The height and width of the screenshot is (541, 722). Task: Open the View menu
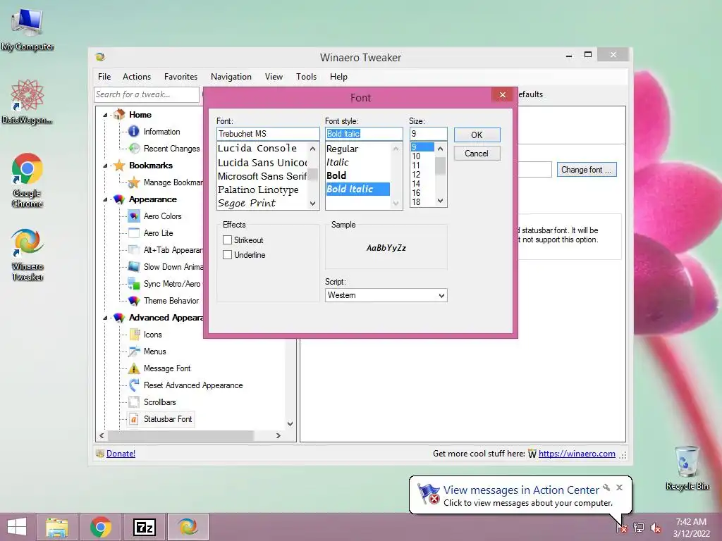click(274, 77)
